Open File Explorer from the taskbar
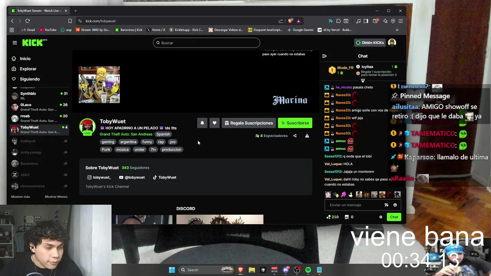 pyautogui.click(x=252, y=270)
